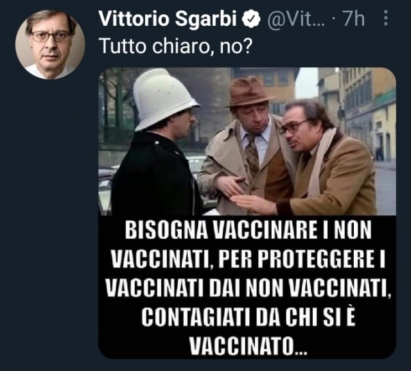
Task: Open the meme image attached to the tweet
Action: (x=247, y=213)
